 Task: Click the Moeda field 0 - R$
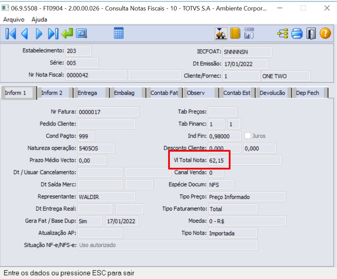pos(247,221)
